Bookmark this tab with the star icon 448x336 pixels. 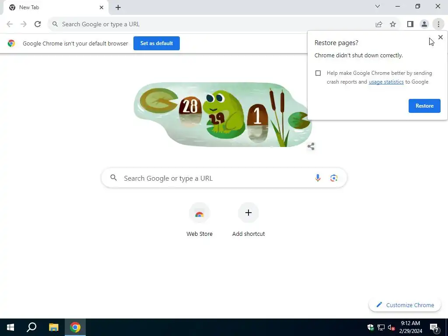(x=393, y=24)
